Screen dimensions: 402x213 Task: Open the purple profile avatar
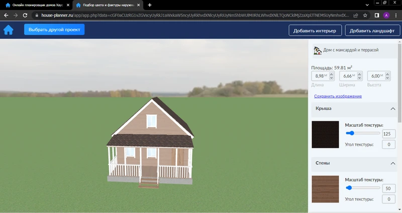click(386, 16)
